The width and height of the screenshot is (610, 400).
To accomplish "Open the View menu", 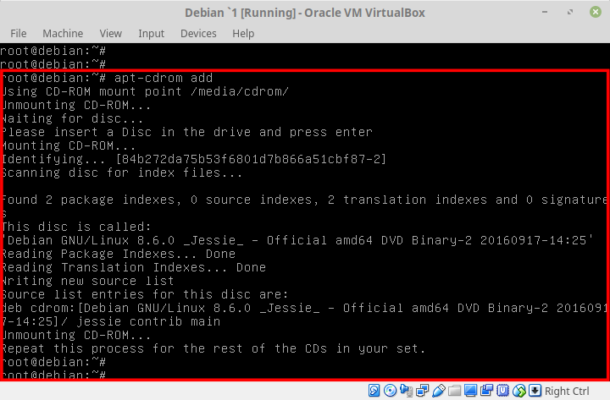I will tap(110, 33).
